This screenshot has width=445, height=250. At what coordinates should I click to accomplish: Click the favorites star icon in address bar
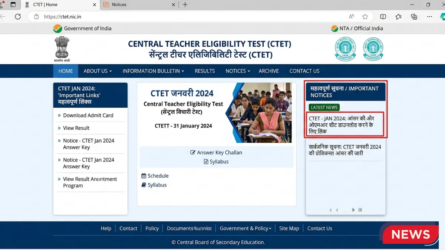[x=365, y=17]
